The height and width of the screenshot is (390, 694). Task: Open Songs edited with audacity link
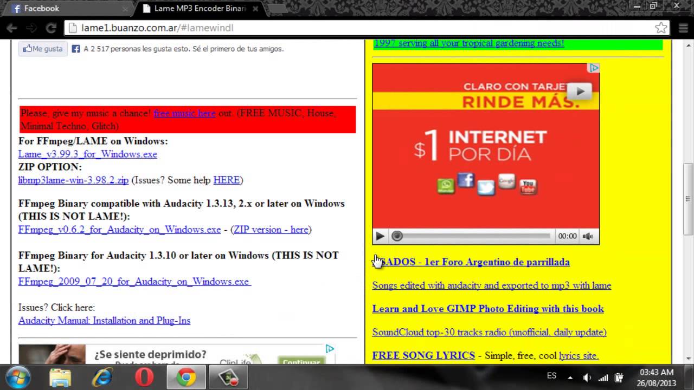point(492,285)
